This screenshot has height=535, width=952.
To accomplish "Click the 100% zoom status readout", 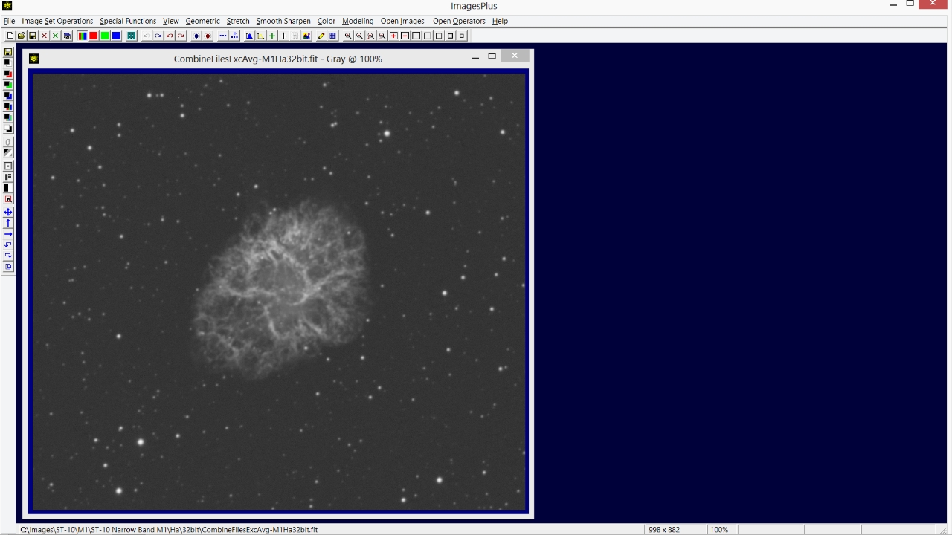I will point(719,530).
